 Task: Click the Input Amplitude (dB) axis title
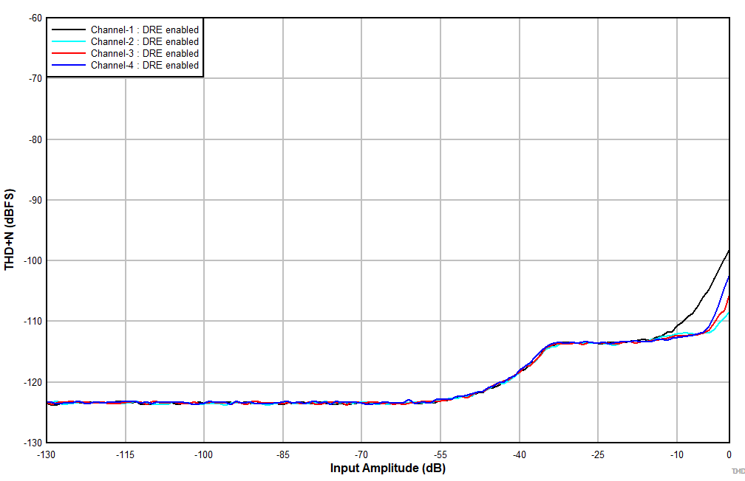(x=387, y=467)
